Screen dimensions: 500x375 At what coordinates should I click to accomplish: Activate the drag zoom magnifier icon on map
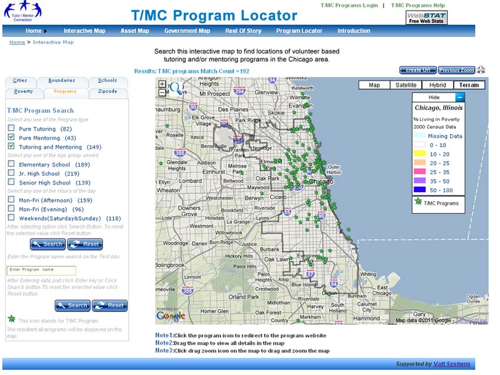(176, 88)
